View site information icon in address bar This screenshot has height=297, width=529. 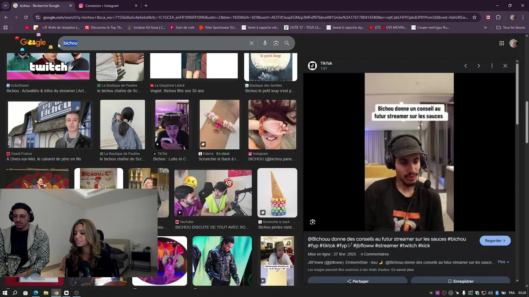click(38, 17)
